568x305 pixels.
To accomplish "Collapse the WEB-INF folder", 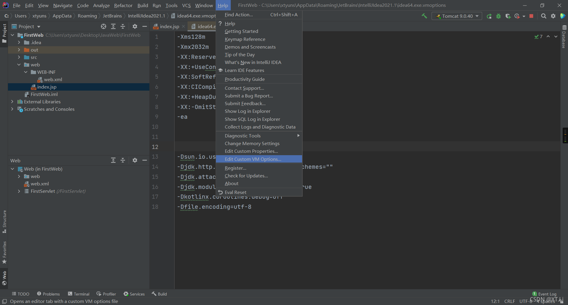I will [26, 72].
